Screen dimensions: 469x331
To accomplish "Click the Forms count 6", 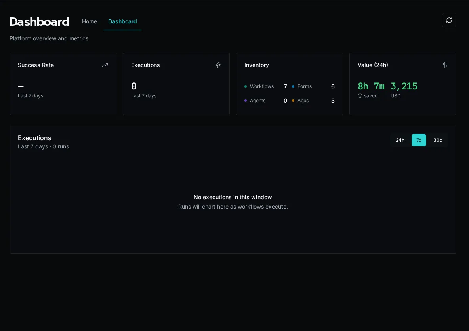I will tap(333, 86).
